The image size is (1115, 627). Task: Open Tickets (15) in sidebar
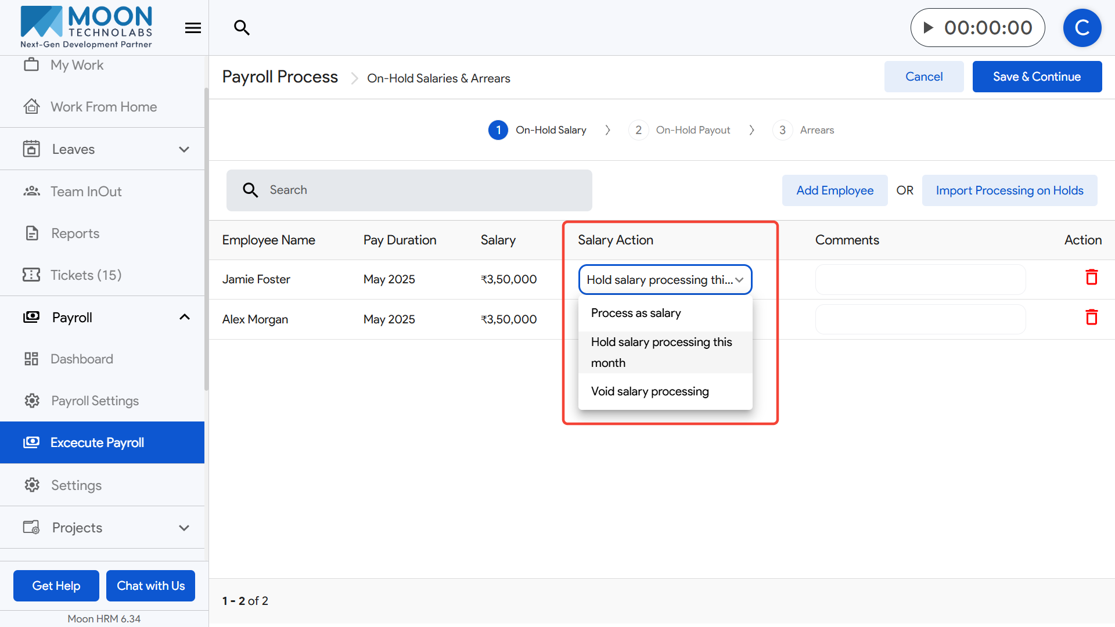point(86,275)
